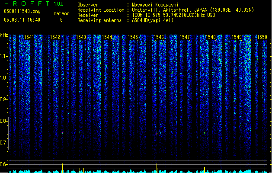Image resolution: width=272 pixels, height=173 pixels.
Task: Click the Ogata-vill. Akita-Pref. JAPAN location text
Action: click(x=193, y=10)
